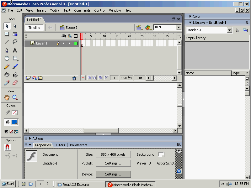Image resolution: width=251 pixels, height=188 pixels.
Task: Open the Library panel options menu
Action: coord(246,23)
